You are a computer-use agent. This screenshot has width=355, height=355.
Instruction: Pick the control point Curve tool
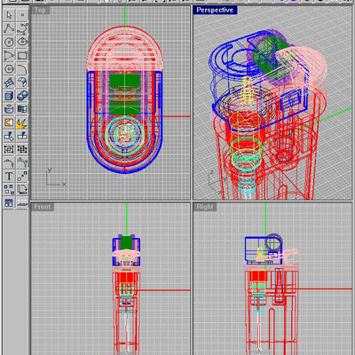22,28
